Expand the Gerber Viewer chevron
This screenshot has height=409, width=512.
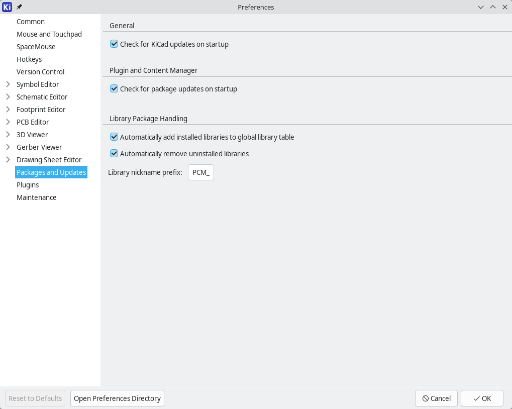8,147
